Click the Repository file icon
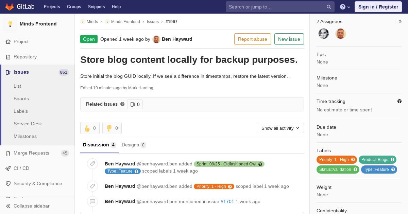This screenshot has width=408, height=214. coord(8,57)
